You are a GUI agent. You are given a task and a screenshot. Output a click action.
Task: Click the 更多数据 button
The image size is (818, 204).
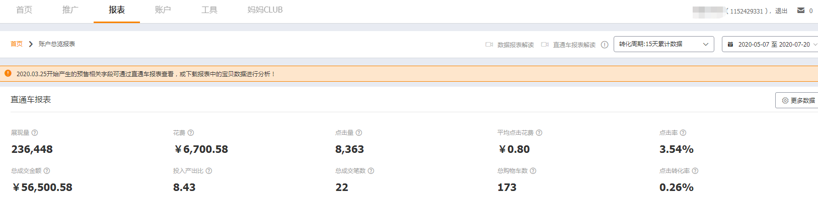pos(797,100)
